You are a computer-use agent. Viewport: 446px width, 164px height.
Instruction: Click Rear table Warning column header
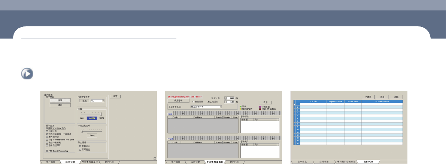227,117
